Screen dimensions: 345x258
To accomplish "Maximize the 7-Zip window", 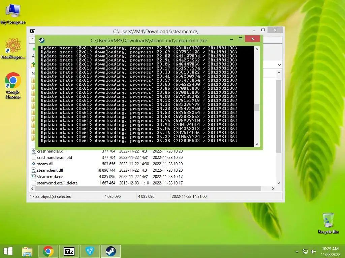I will click(263, 30).
